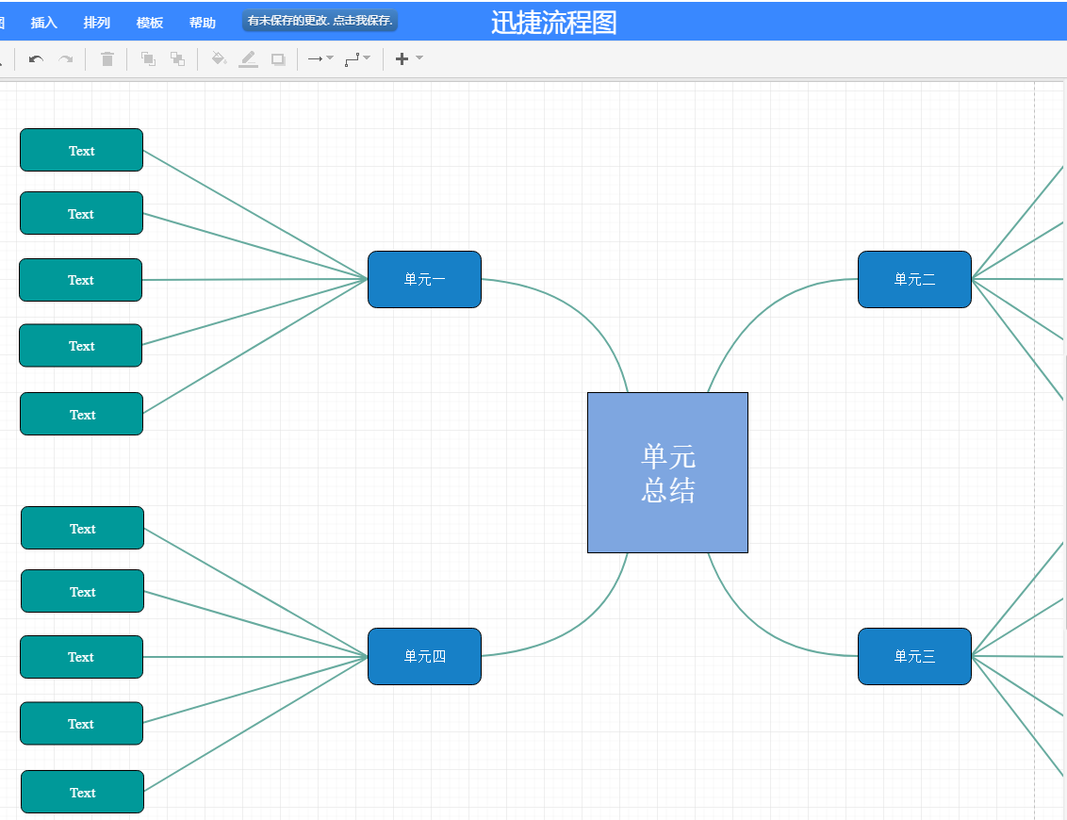This screenshot has width=1067, height=820.
Task: Open the connection arrow style dropdown
Action: 320,58
